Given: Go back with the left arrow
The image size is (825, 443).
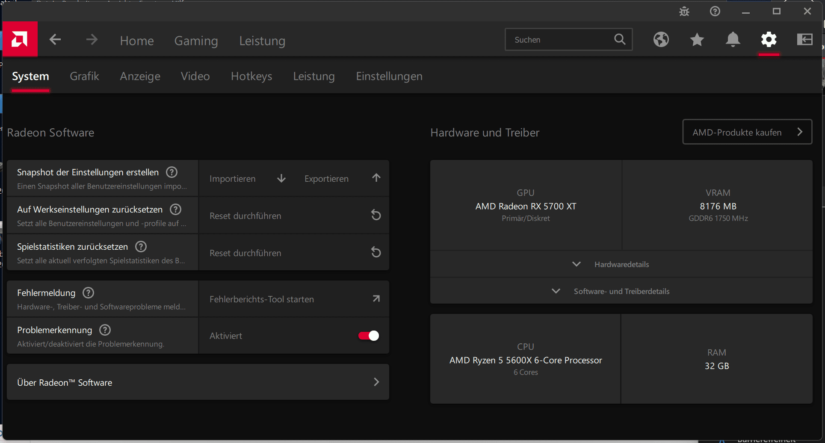Looking at the screenshot, I should [55, 40].
